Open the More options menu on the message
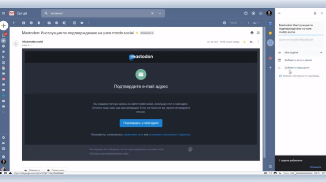 point(258,42)
